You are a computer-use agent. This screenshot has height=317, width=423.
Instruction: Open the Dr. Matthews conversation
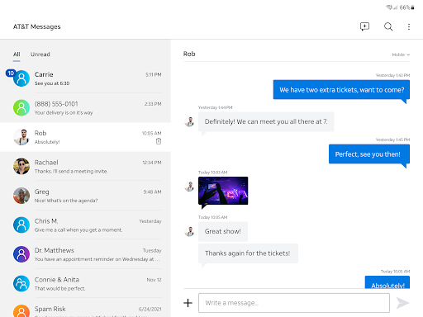[x=85, y=254]
